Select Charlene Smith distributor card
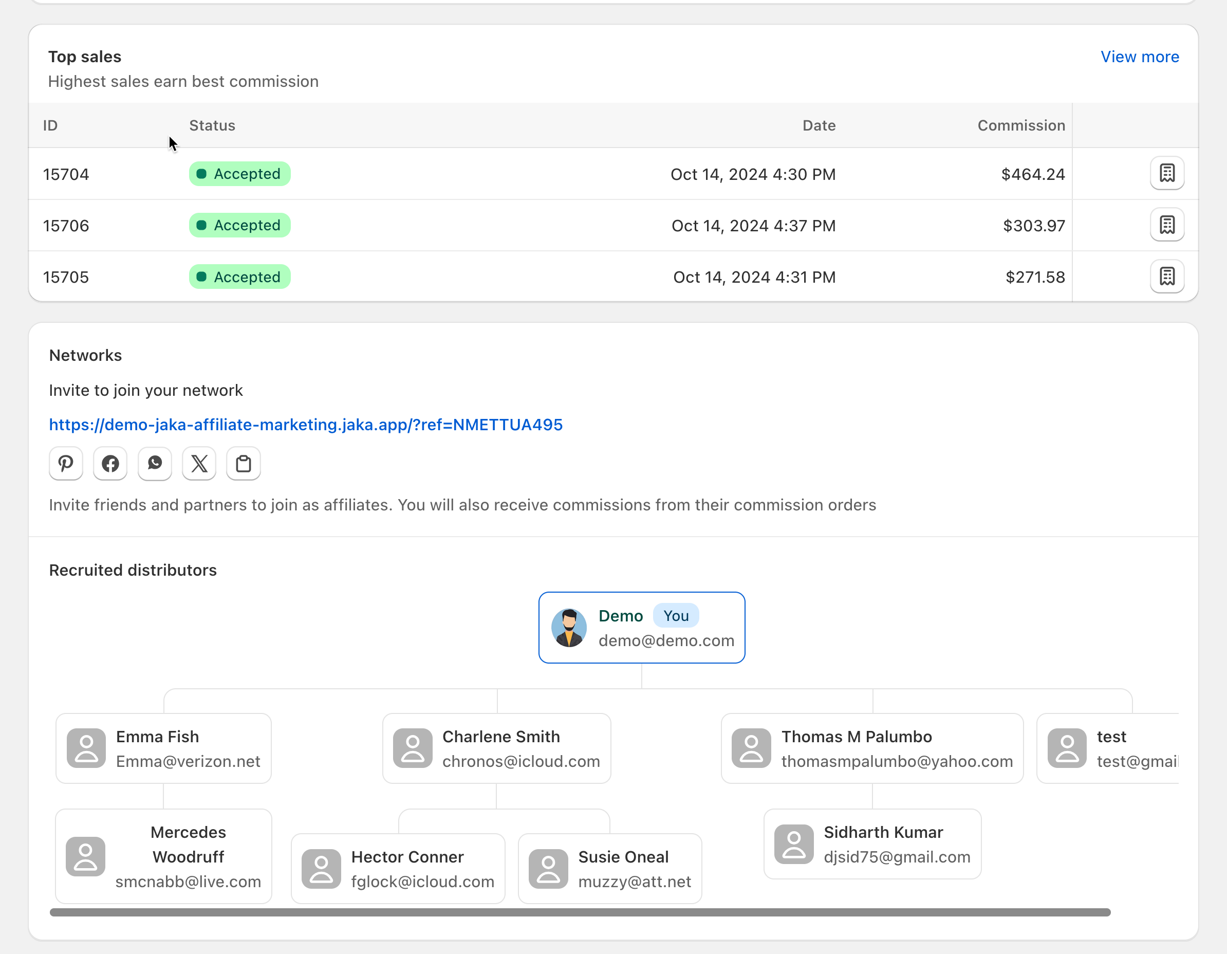 [x=497, y=748]
